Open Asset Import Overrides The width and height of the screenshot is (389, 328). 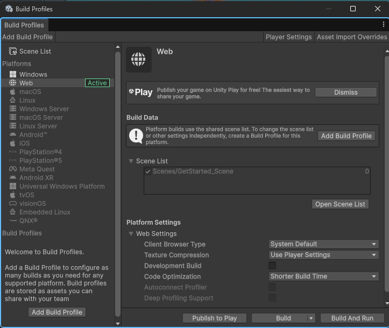tap(352, 37)
